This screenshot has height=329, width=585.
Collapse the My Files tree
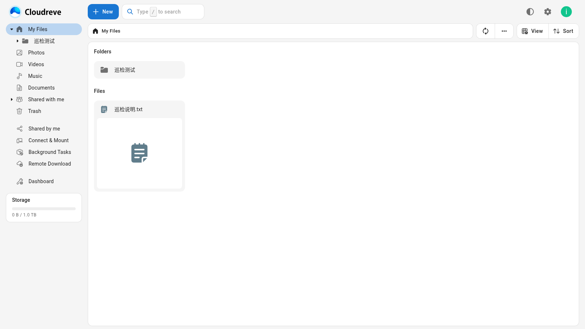pos(12,29)
